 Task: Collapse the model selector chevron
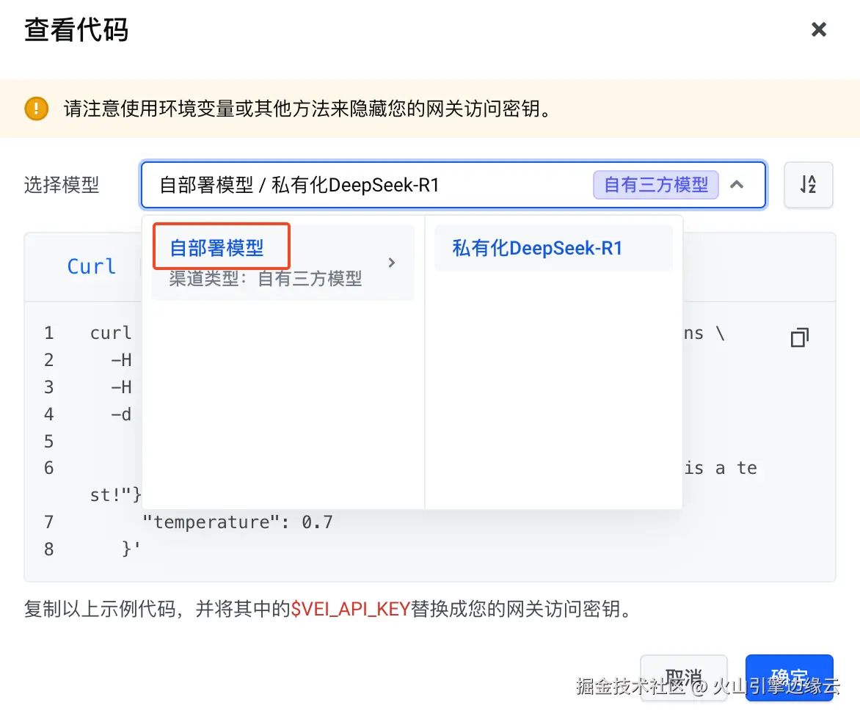(737, 185)
